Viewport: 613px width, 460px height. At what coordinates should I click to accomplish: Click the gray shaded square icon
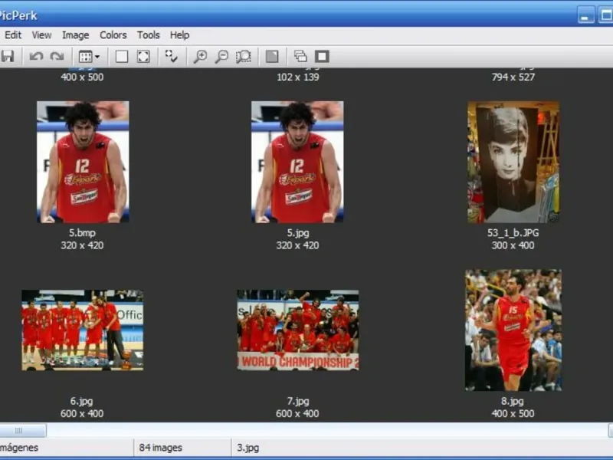(x=271, y=56)
